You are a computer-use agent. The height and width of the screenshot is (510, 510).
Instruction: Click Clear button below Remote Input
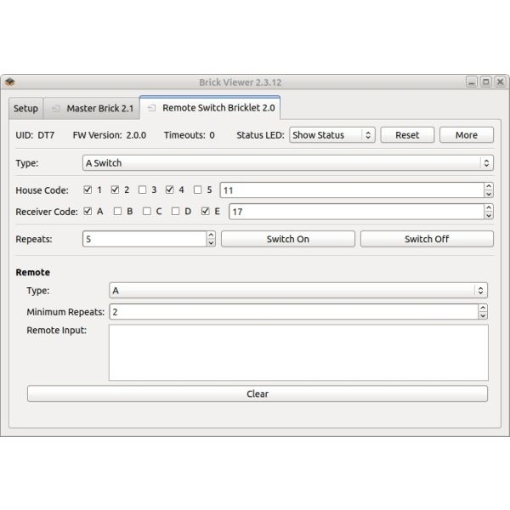tap(258, 394)
